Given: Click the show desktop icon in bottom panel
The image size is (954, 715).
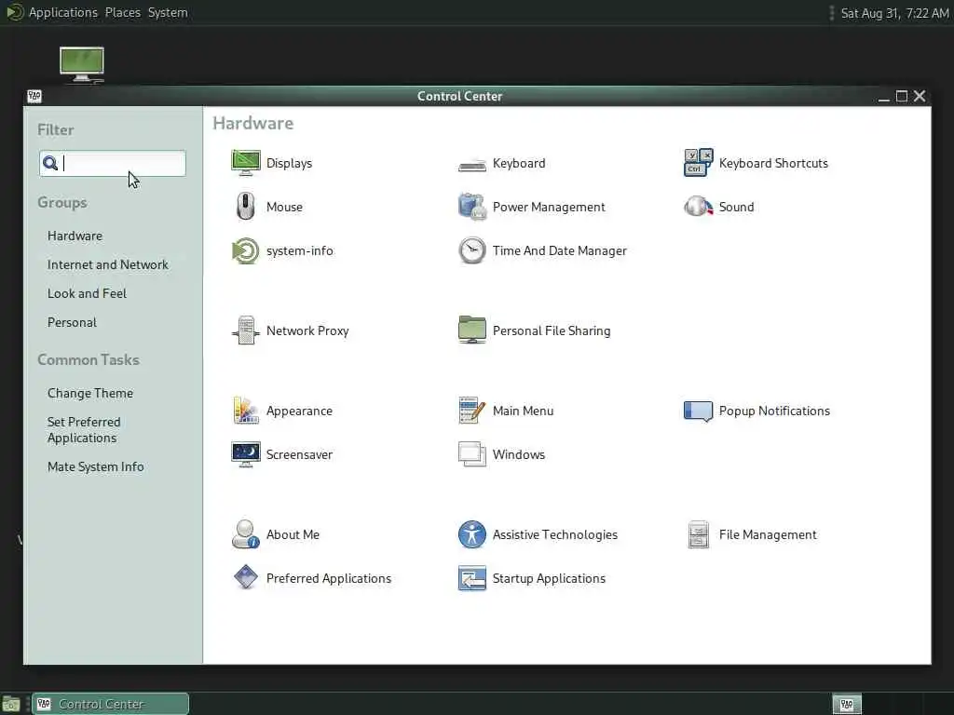Looking at the screenshot, I should coord(11,704).
